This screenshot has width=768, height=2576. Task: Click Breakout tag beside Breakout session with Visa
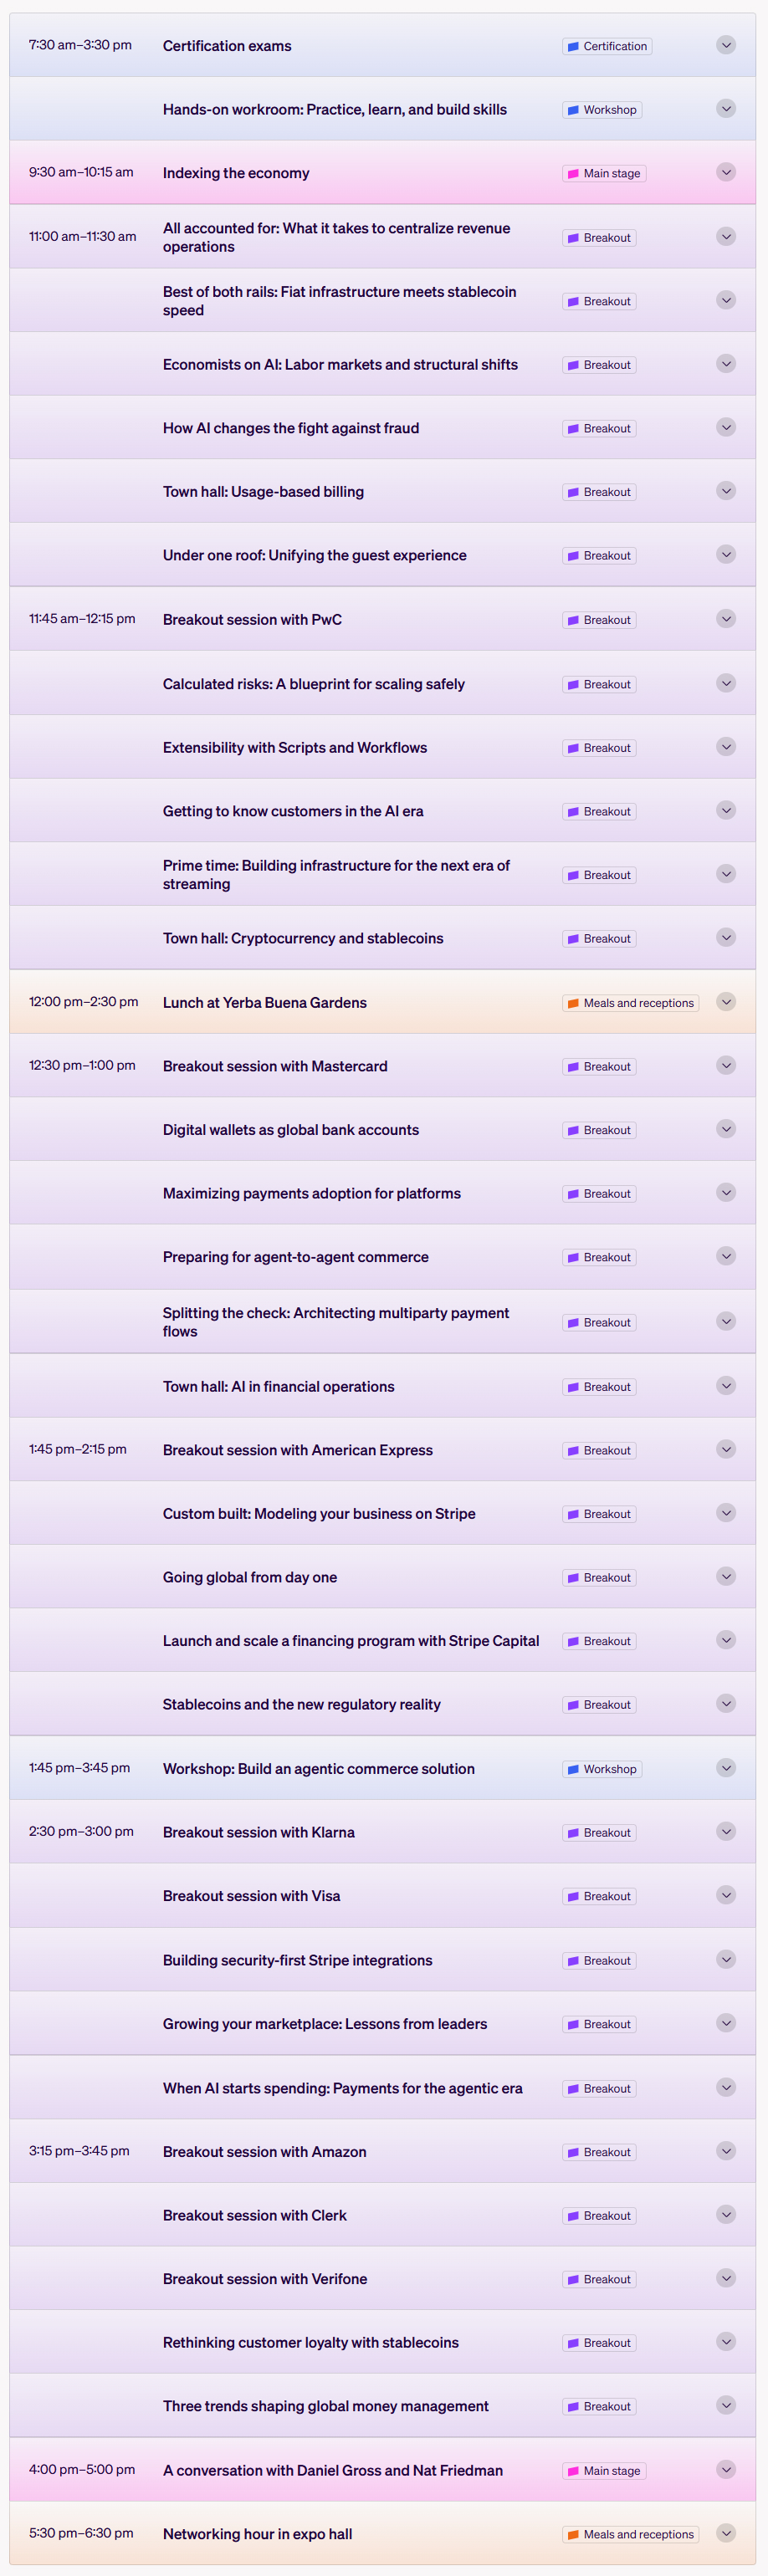click(599, 1896)
